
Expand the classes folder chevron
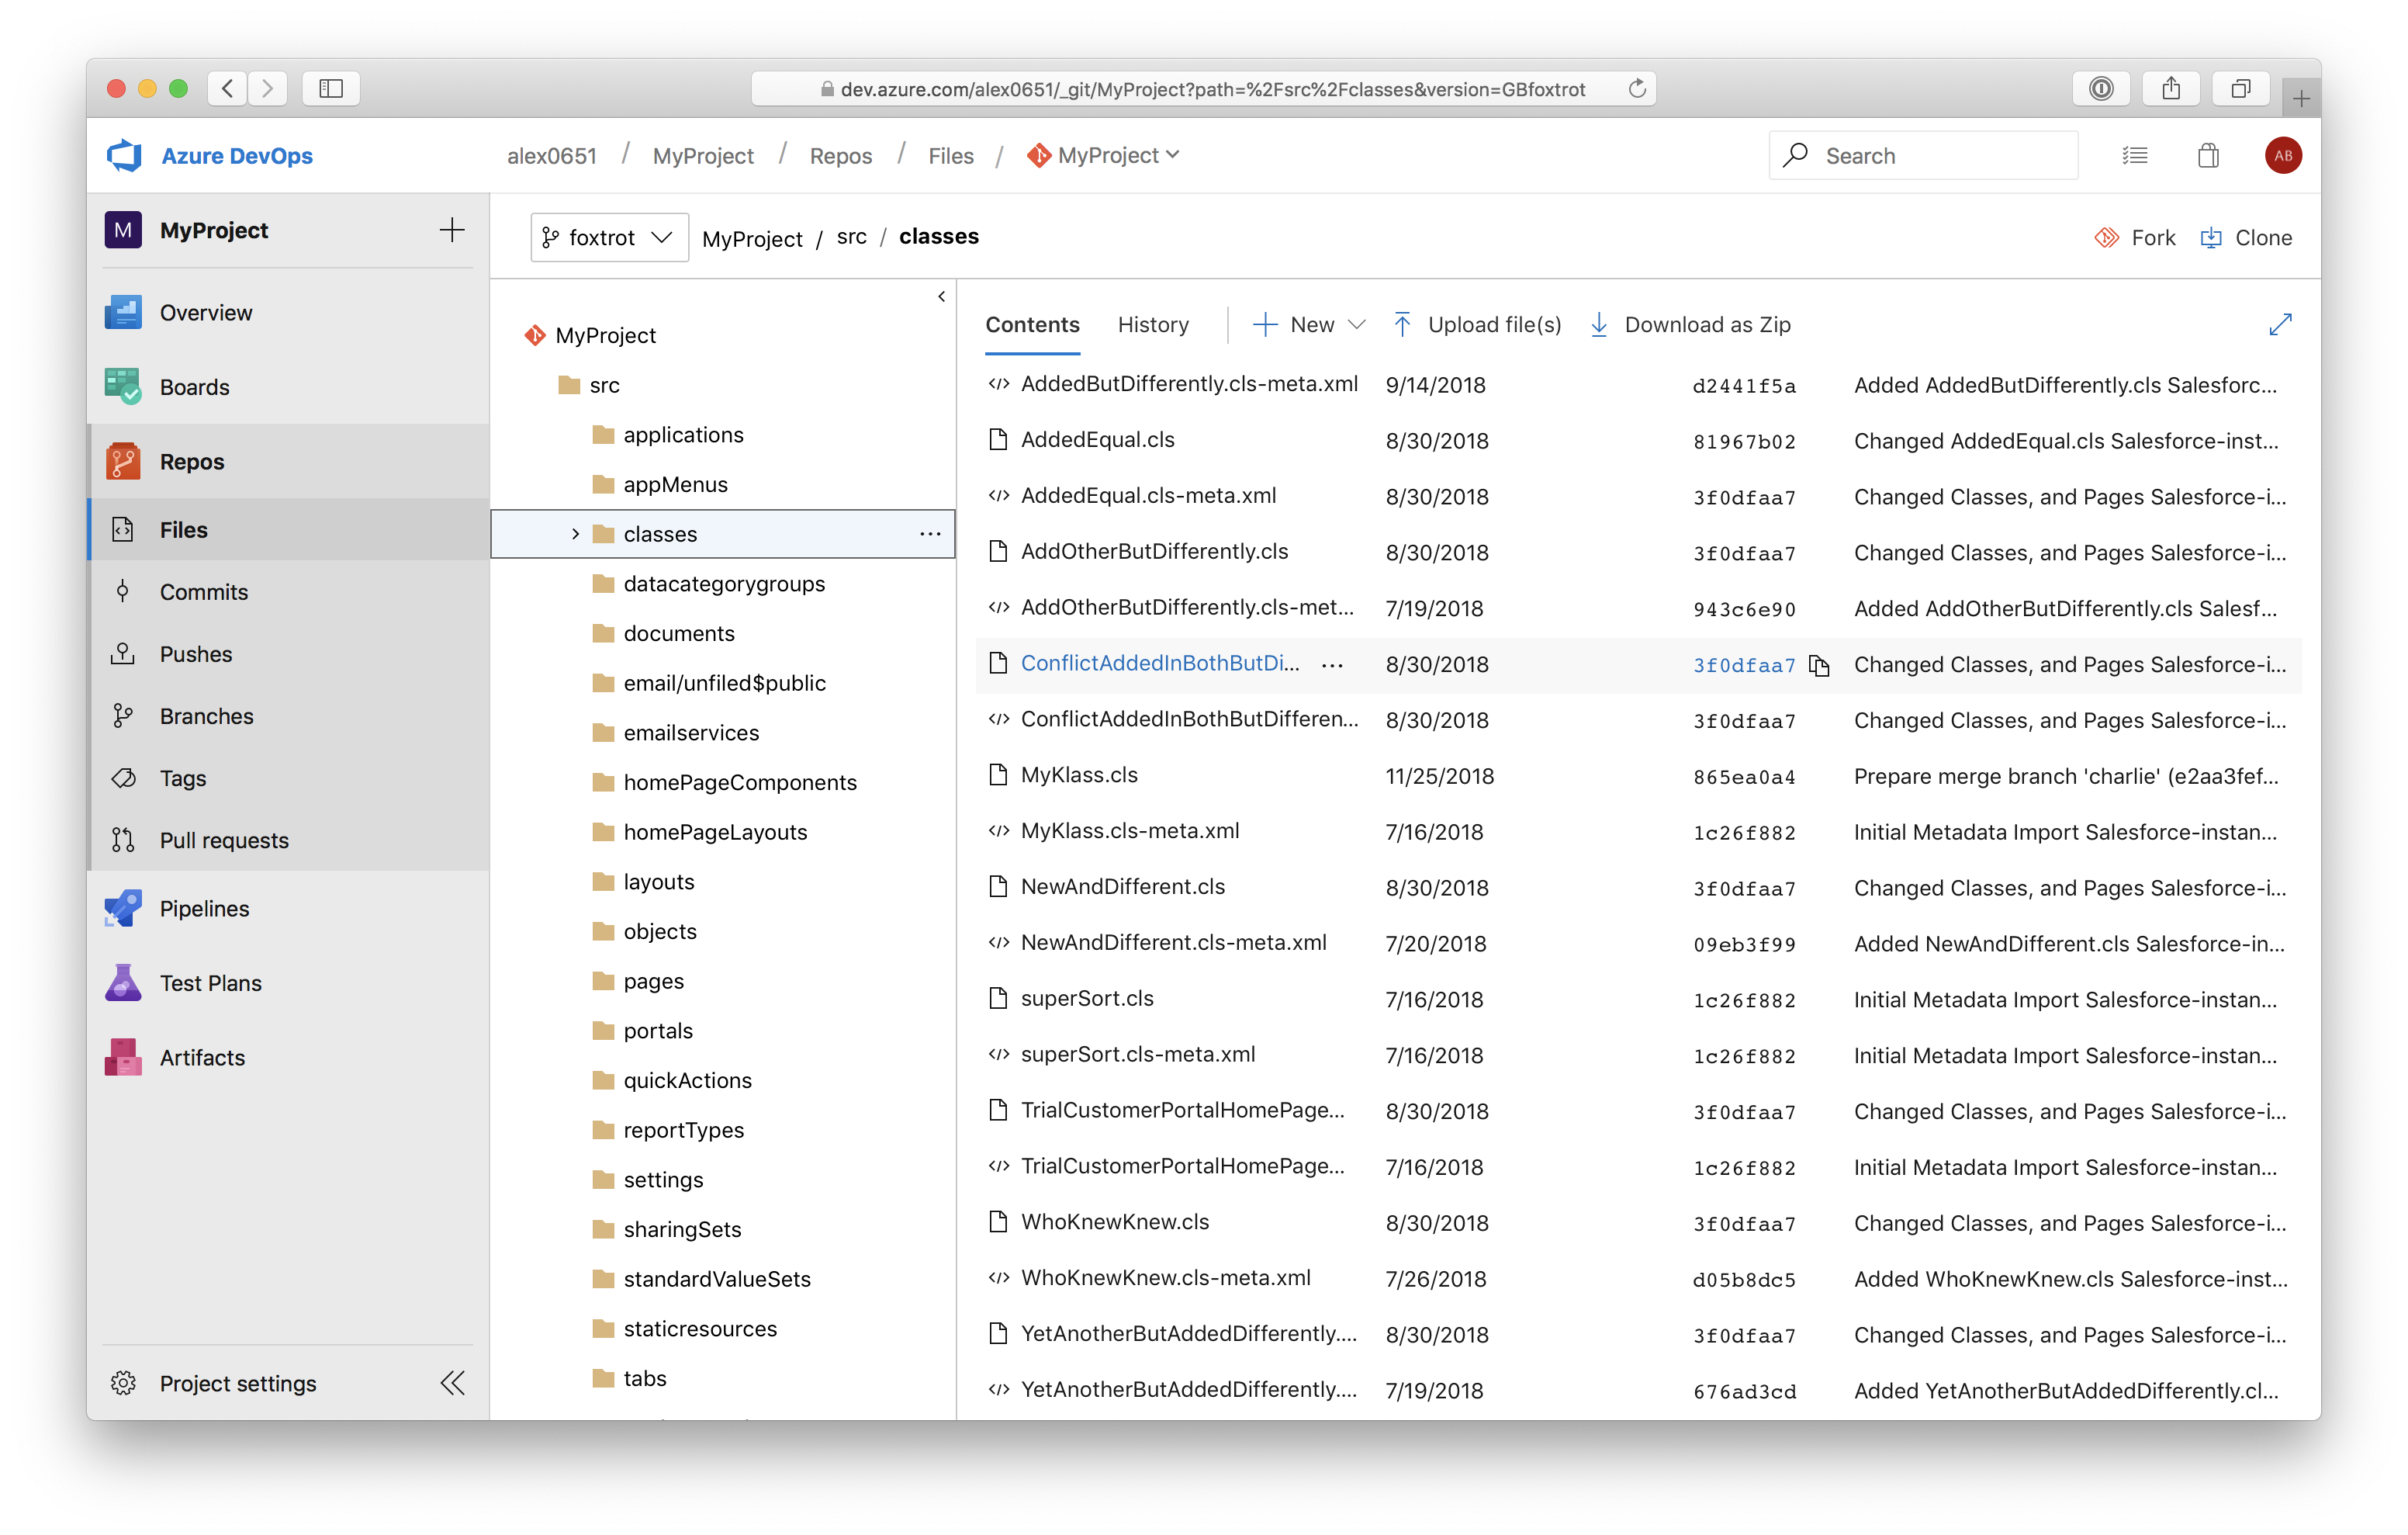[x=575, y=535]
